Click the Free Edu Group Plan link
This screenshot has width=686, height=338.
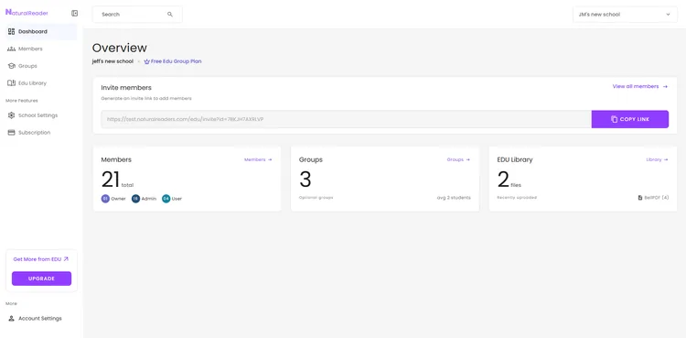(176, 61)
